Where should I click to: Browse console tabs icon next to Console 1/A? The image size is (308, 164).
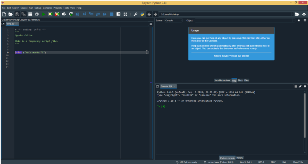pyautogui.click(x=157, y=86)
